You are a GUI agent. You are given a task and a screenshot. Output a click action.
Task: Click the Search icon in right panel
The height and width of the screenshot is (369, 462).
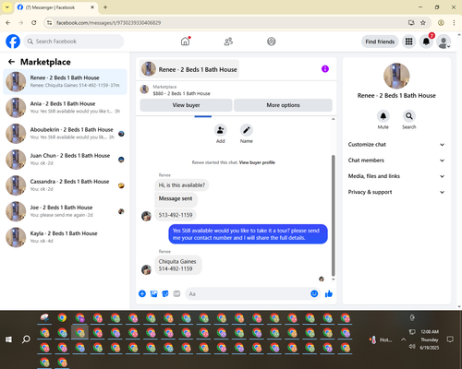click(408, 116)
